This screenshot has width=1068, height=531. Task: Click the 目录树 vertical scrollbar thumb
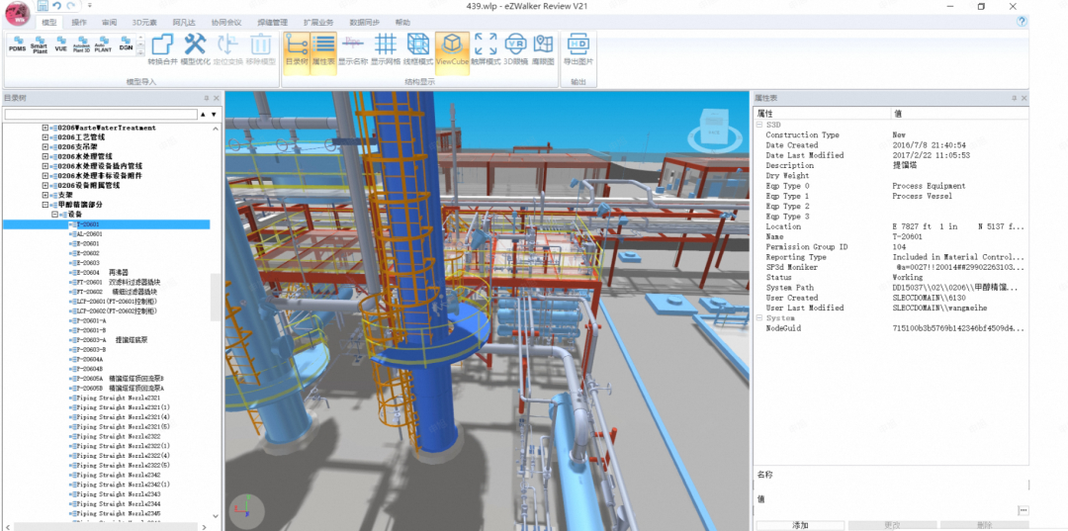(216, 298)
